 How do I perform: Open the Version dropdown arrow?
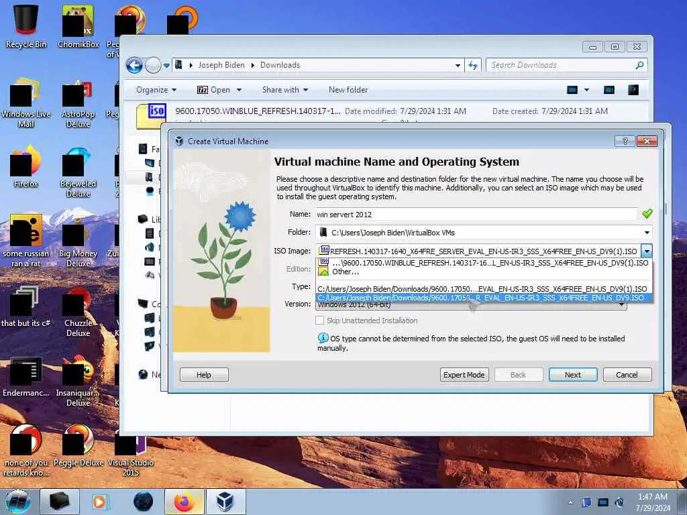pyautogui.click(x=621, y=304)
